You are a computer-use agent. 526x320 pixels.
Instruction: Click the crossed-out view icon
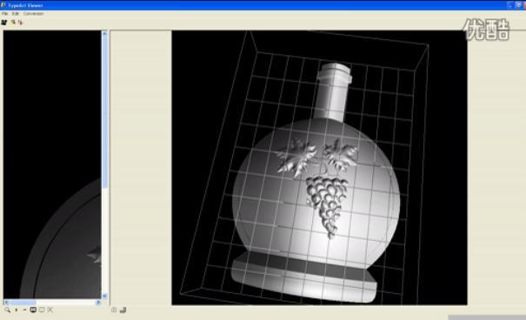50,310
